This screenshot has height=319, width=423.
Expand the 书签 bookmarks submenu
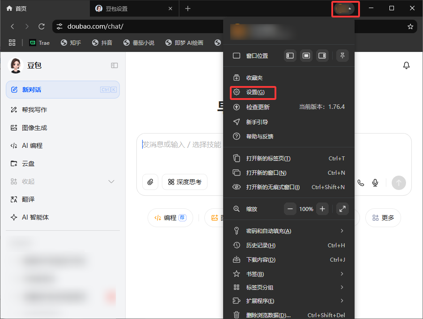[x=342, y=274]
